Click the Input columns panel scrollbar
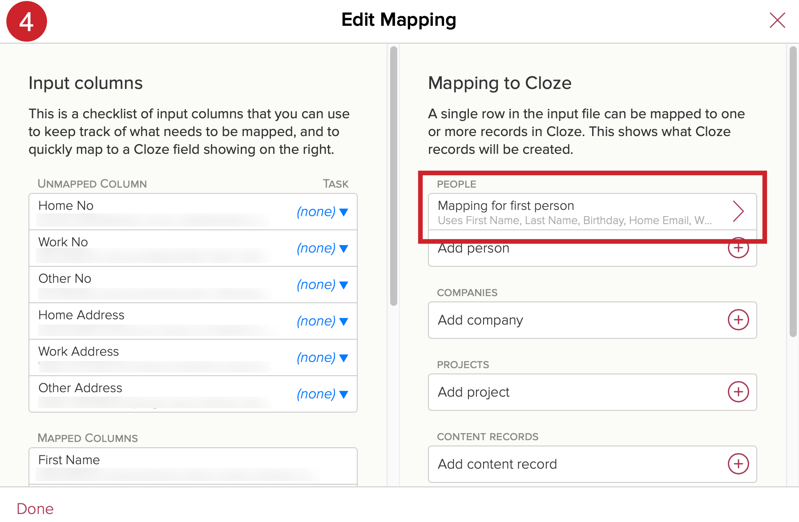 [393, 176]
